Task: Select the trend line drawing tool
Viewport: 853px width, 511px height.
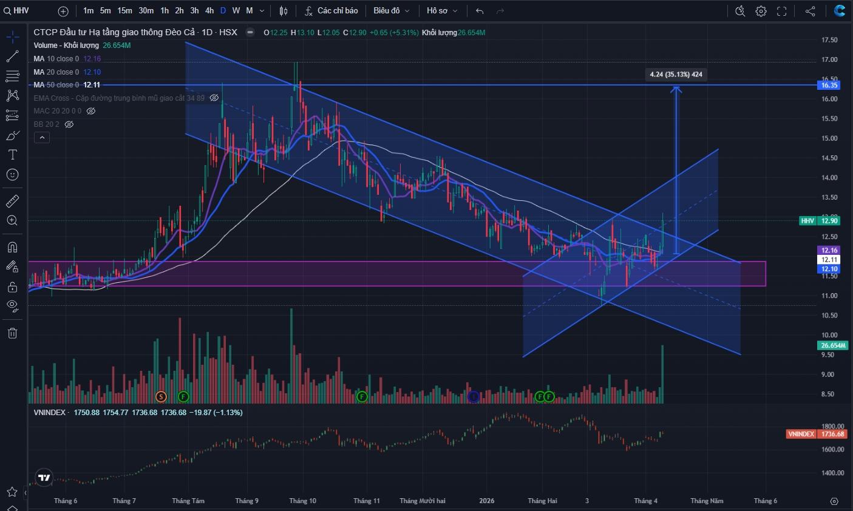Action: [x=12, y=56]
